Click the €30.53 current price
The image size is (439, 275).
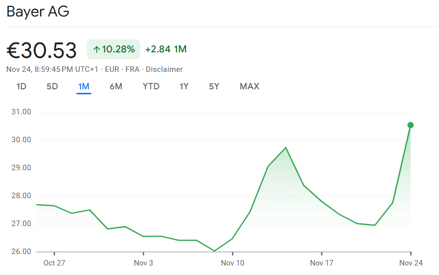[x=42, y=50]
